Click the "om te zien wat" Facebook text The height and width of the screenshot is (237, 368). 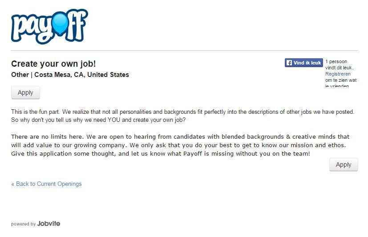tap(341, 80)
